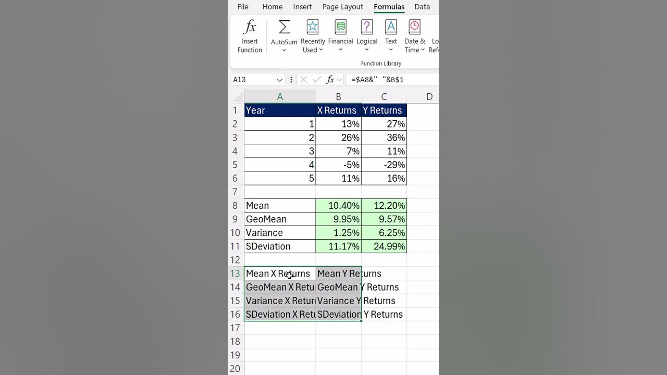Switch to the Insert tab
This screenshot has width=667, height=375.
click(302, 7)
